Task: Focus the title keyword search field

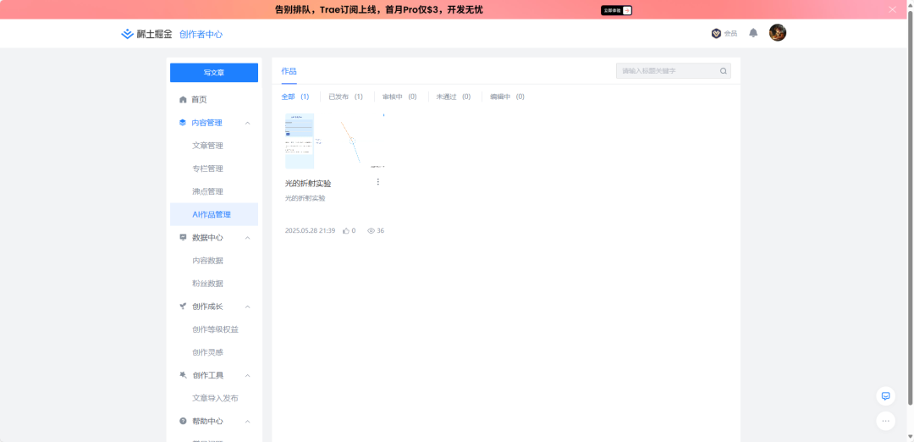Action: 674,71
